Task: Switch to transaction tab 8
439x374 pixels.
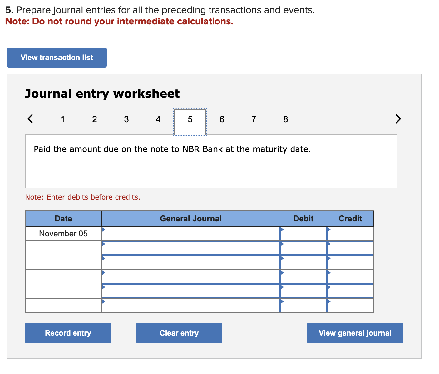Action: (x=285, y=119)
